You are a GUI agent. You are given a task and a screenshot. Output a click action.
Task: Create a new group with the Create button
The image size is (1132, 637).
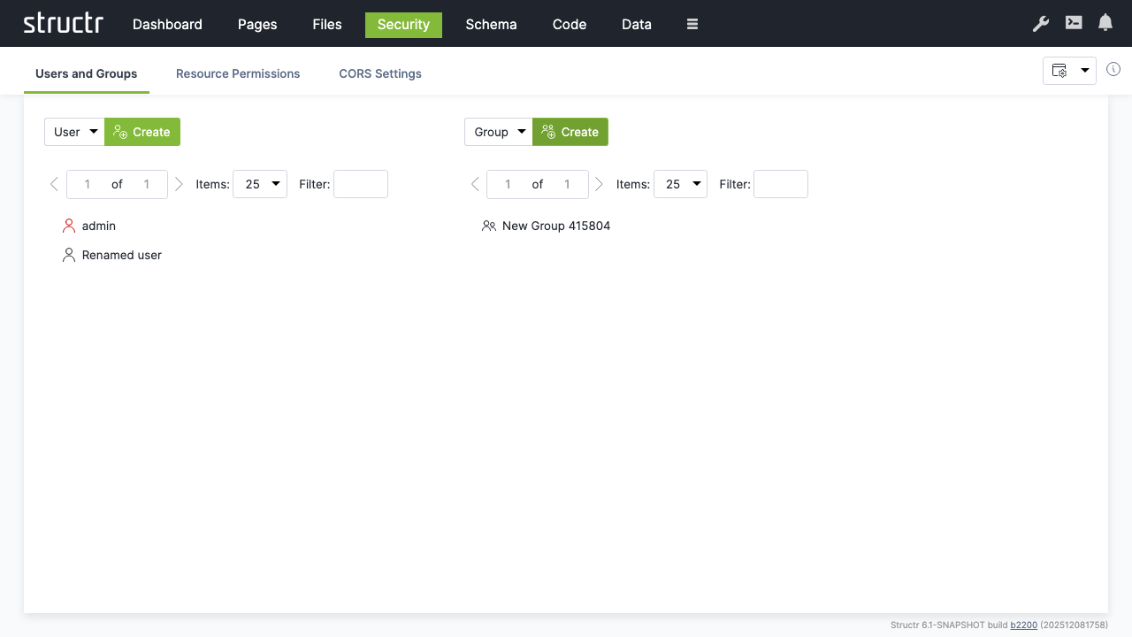tap(570, 131)
